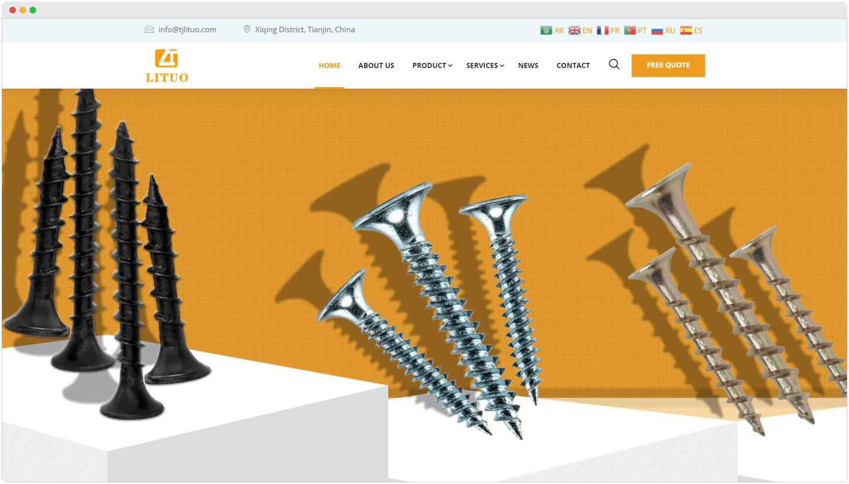Switch language via ES text link
This screenshot has height=484, width=849.
coord(698,30)
